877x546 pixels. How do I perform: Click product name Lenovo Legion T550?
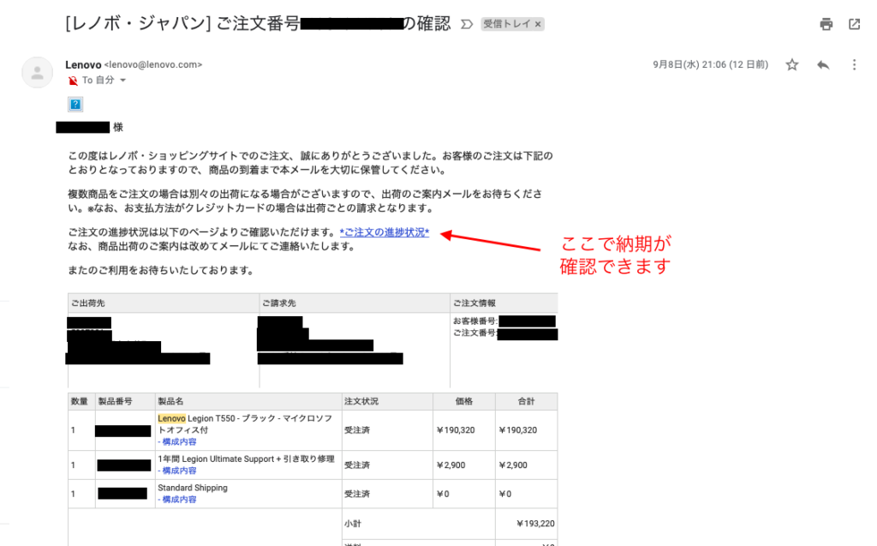[x=244, y=424]
